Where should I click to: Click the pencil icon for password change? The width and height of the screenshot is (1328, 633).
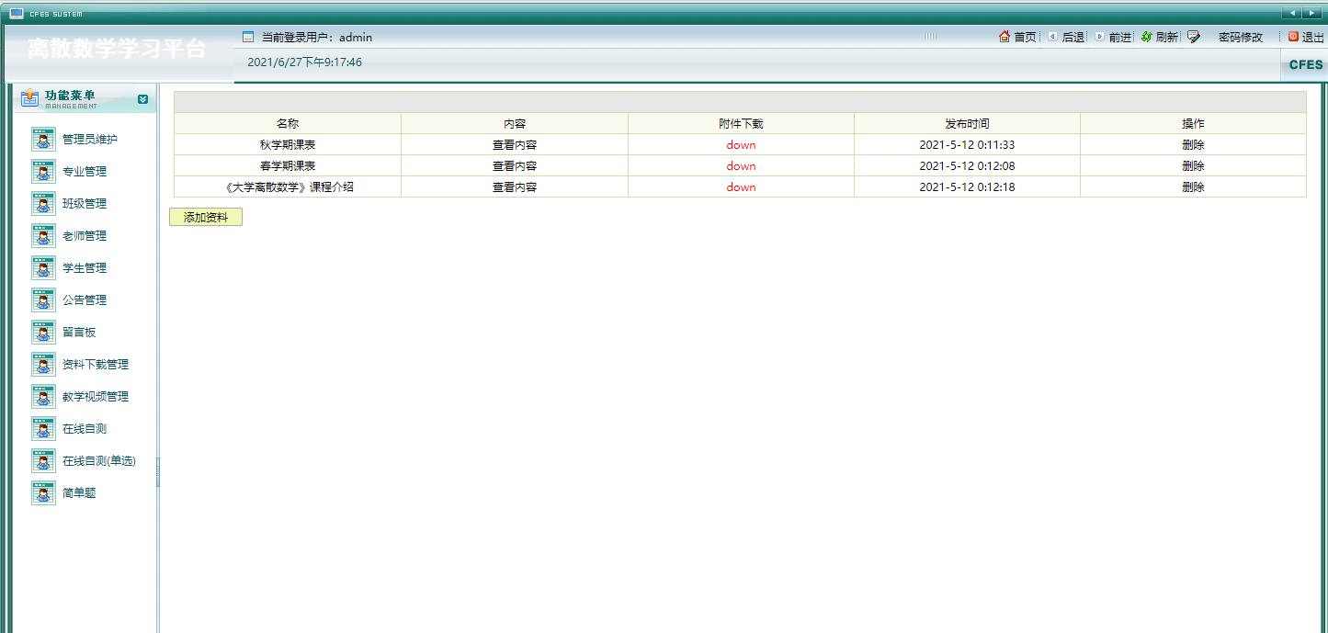1194,37
